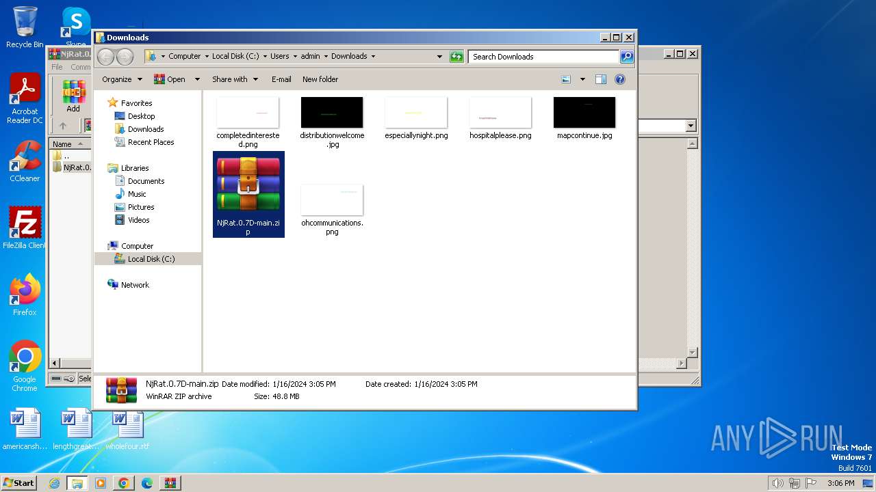Select the americansh Word document on desktop

(25, 429)
